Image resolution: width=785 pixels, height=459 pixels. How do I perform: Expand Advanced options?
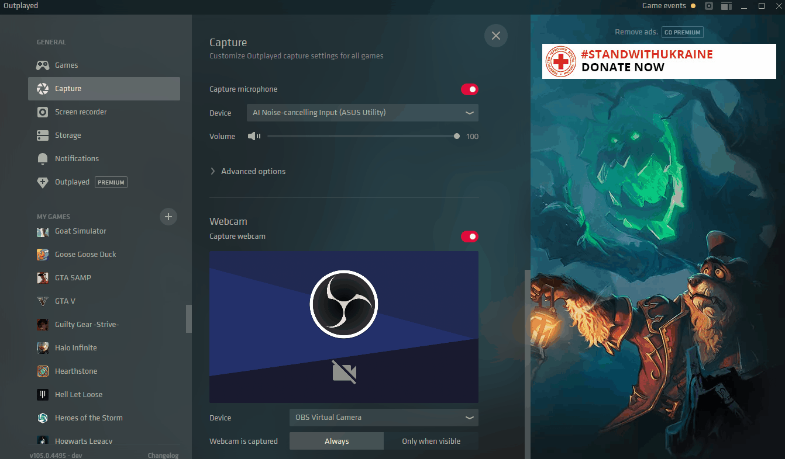coord(248,171)
